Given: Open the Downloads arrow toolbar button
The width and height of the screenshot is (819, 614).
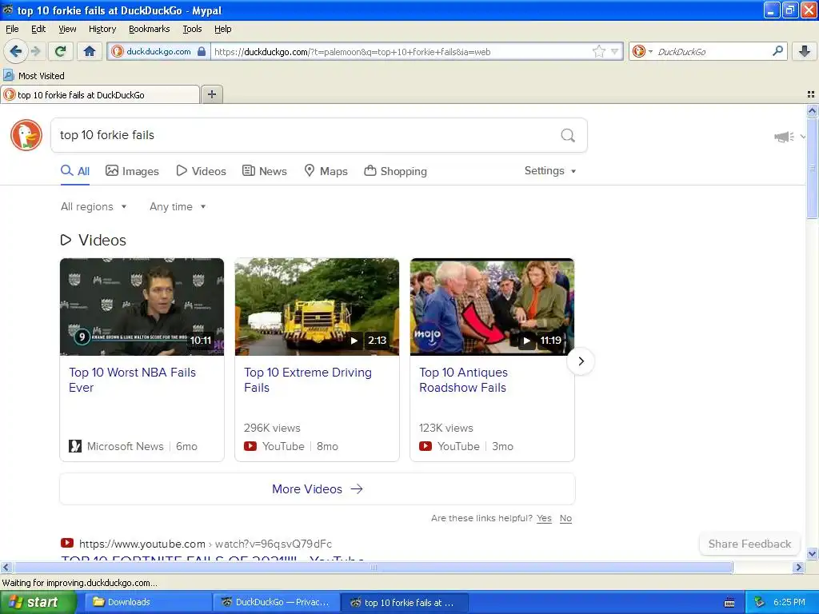Looking at the screenshot, I should click(x=805, y=51).
